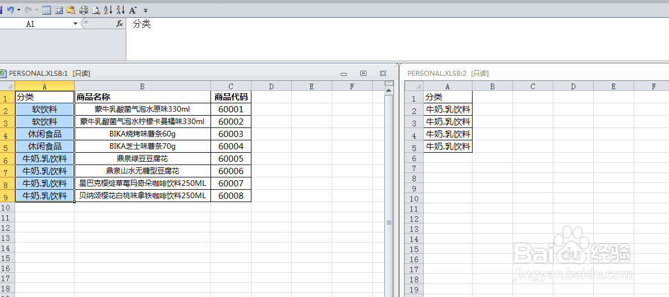
Task: Click the Quick Print printer icon
Action: coord(84,10)
